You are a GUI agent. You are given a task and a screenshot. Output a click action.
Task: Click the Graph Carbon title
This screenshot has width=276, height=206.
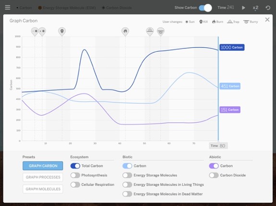[x=24, y=21]
